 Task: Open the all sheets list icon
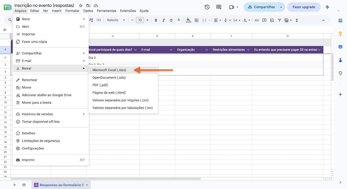tap(24, 185)
